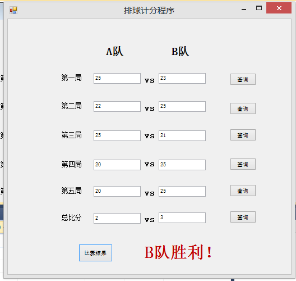Click the app icon in the title bar
Screen dimensions: 296x281
coord(13,10)
